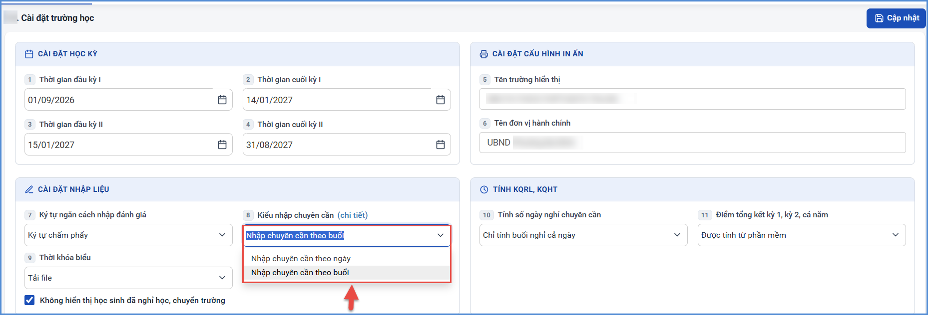
Task: Open the Thời khóa biểu dropdown
Action: [x=128, y=278]
